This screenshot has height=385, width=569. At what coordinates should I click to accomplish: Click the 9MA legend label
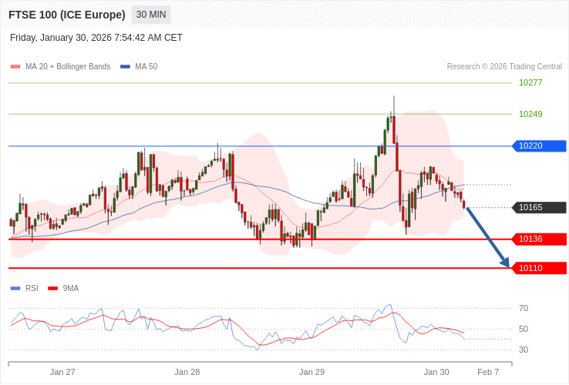pos(71,288)
